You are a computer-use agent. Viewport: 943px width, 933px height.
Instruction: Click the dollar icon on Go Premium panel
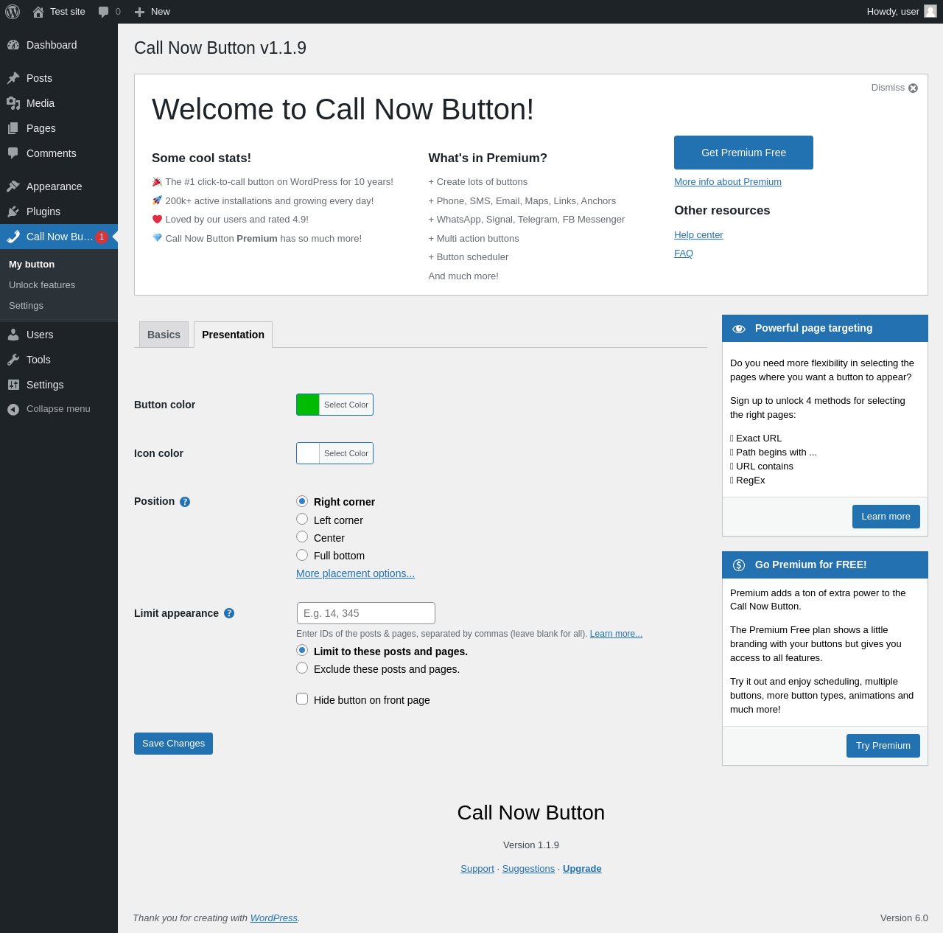[x=739, y=565]
